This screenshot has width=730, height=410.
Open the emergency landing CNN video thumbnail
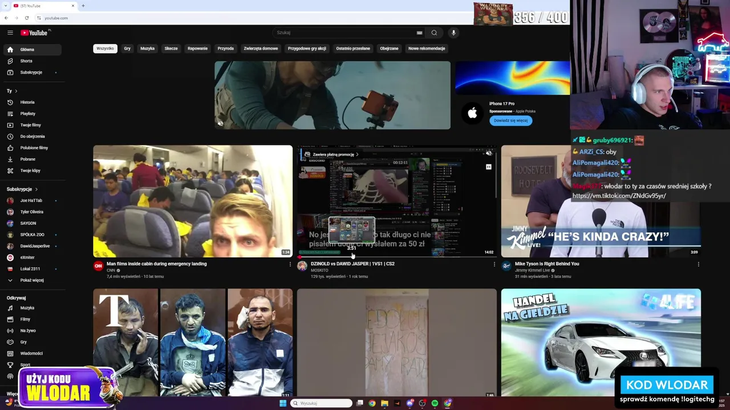tap(193, 201)
